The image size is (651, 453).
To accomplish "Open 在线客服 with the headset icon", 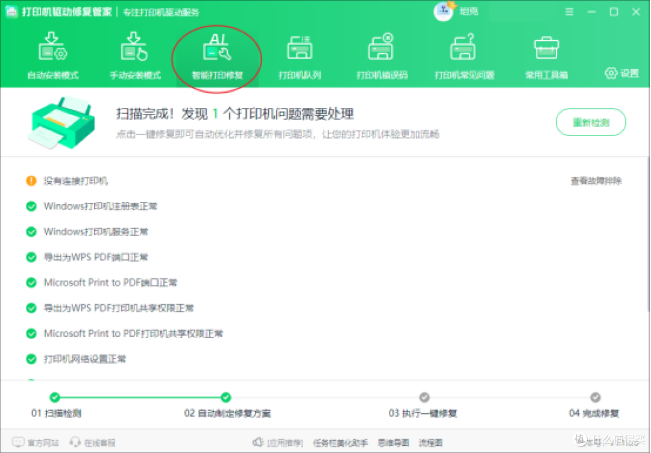I will point(93,443).
